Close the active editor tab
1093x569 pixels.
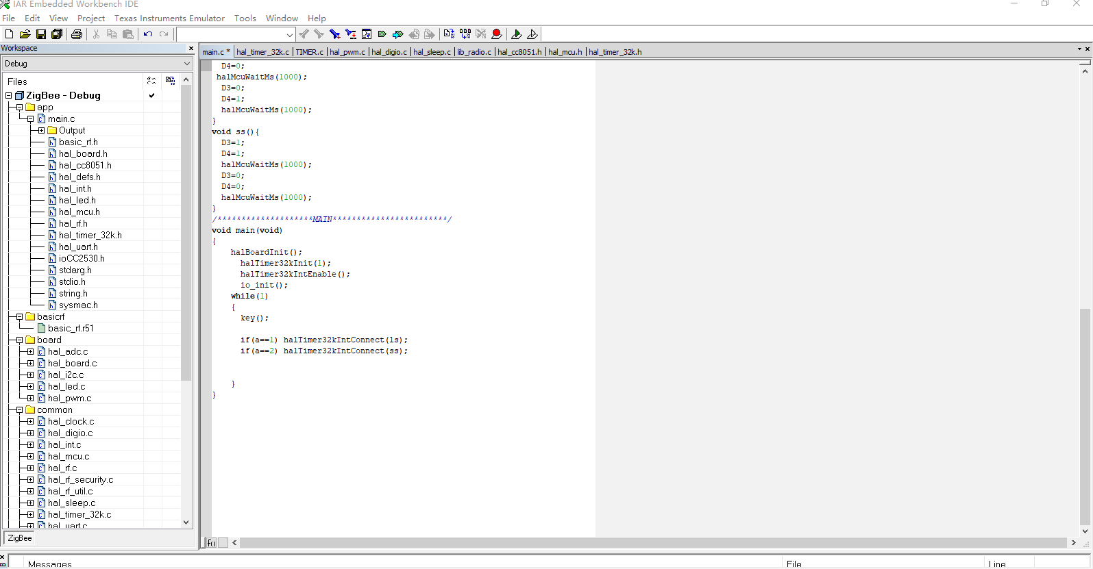1088,49
